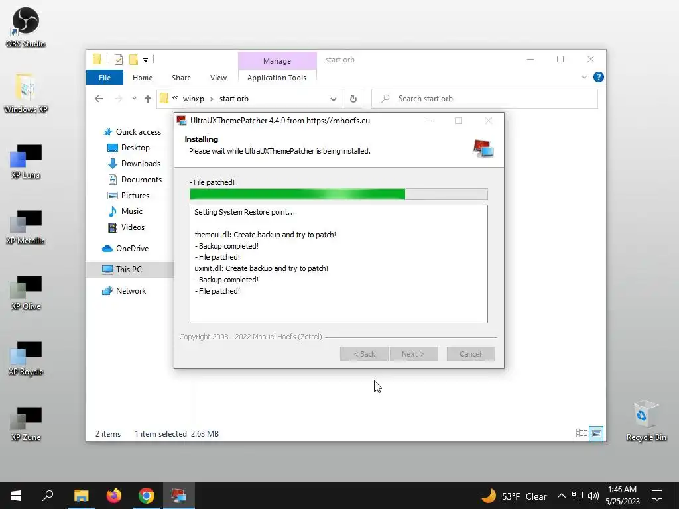Open Network in navigation pane
This screenshot has width=679, height=509.
pos(124,291)
